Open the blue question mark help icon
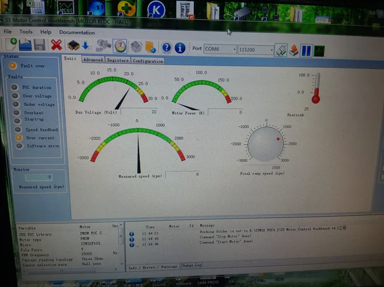The height and width of the screenshot is (287, 384). pyautogui.click(x=166, y=48)
